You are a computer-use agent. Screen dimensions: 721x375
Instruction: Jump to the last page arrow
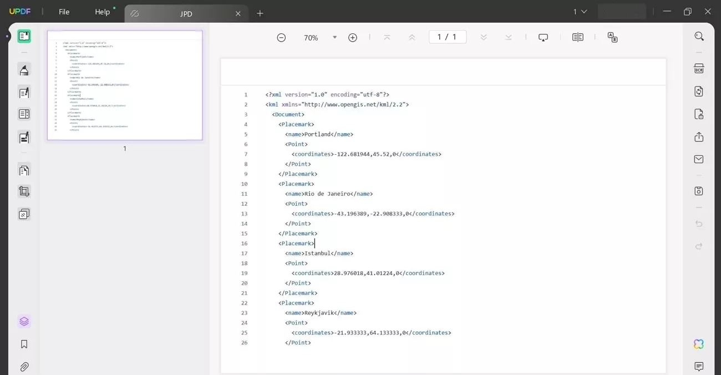(509, 37)
